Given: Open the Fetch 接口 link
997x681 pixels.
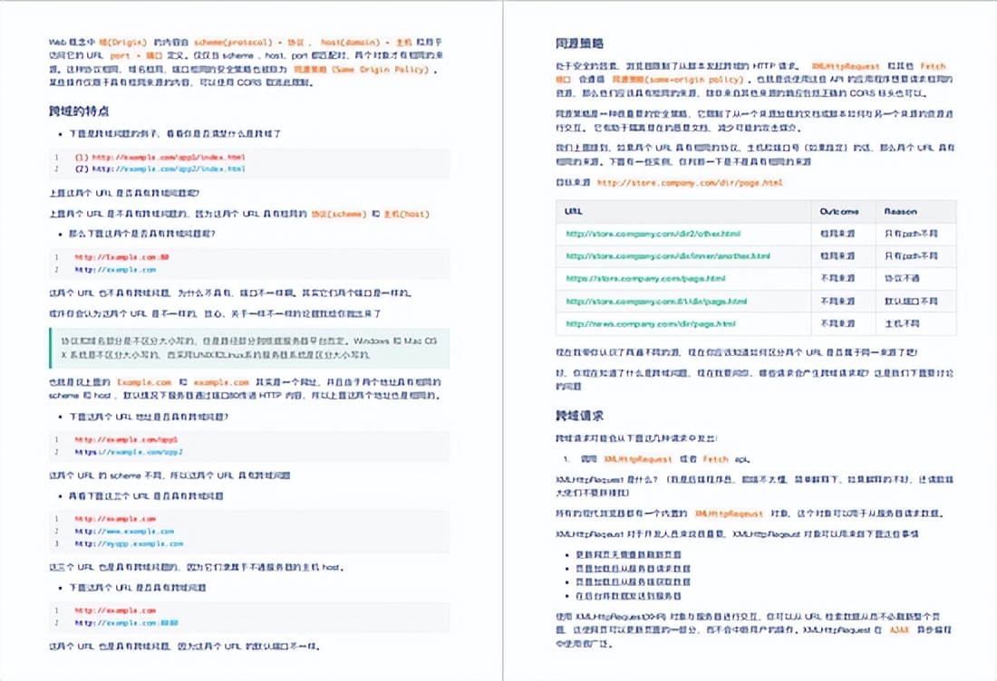Looking at the screenshot, I should pyautogui.click(x=934, y=67).
